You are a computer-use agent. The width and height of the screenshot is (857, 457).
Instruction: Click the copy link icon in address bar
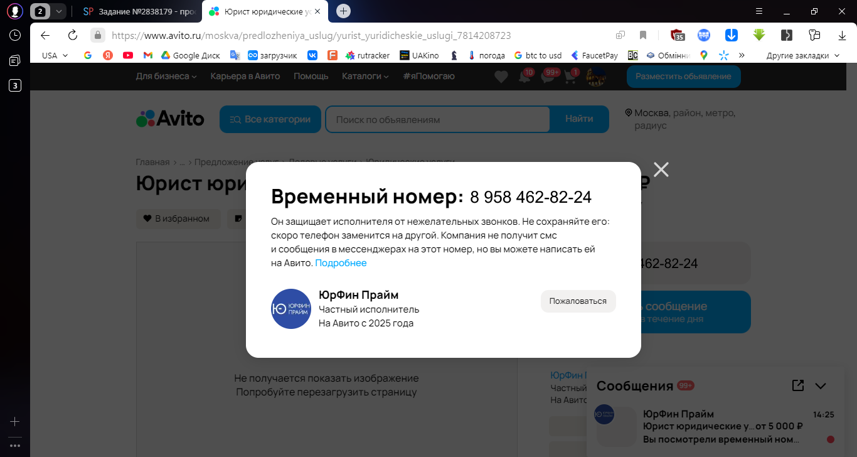pos(620,35)
